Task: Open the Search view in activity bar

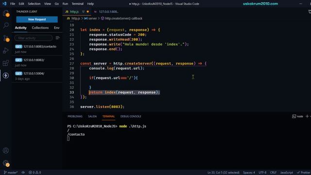Action: [6, 25]
